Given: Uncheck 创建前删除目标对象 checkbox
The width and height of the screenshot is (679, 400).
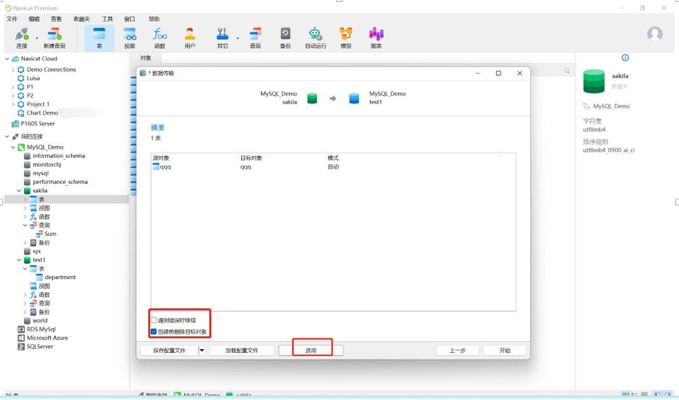Looking at the screenshot, I should 154,332.
